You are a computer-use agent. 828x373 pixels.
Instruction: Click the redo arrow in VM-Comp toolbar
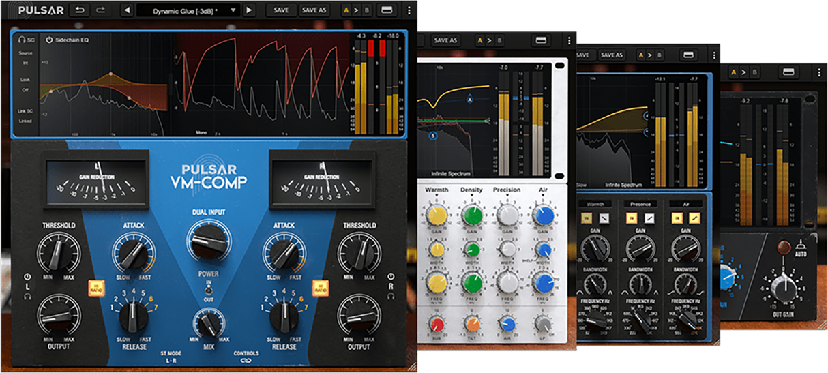click(x=102, y=10)
